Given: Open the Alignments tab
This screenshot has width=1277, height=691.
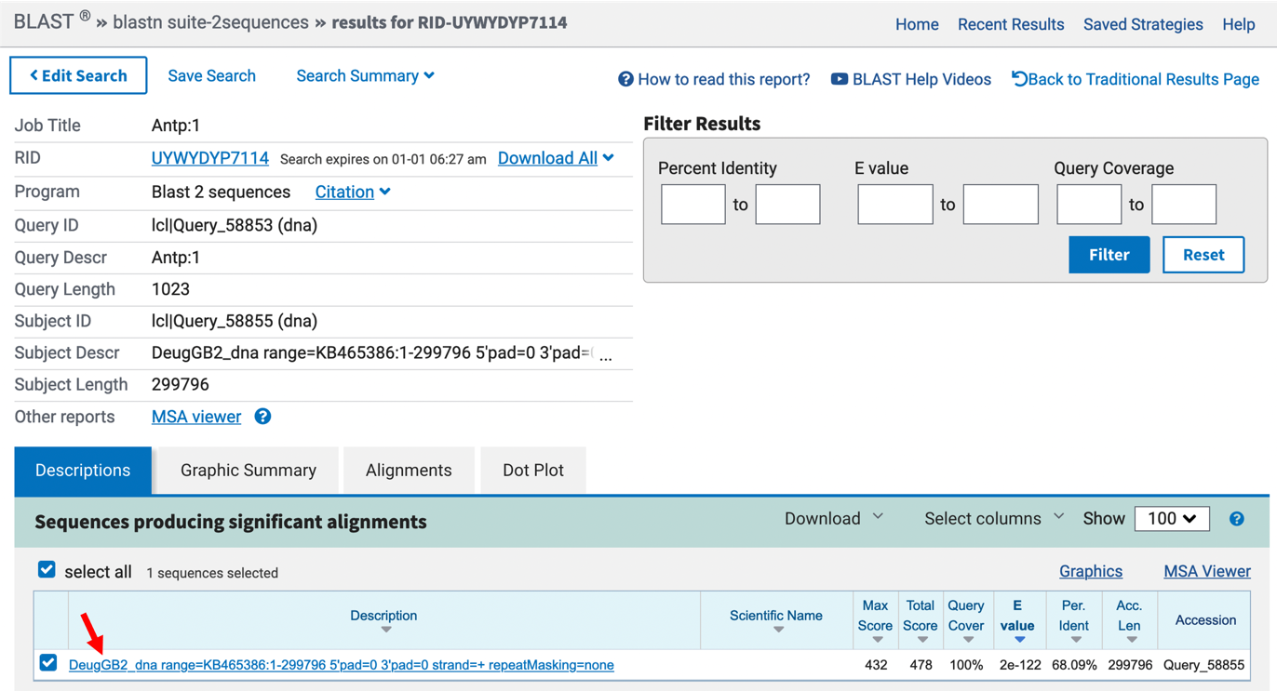Looking at the screenshot, I should tap(409, 471).
